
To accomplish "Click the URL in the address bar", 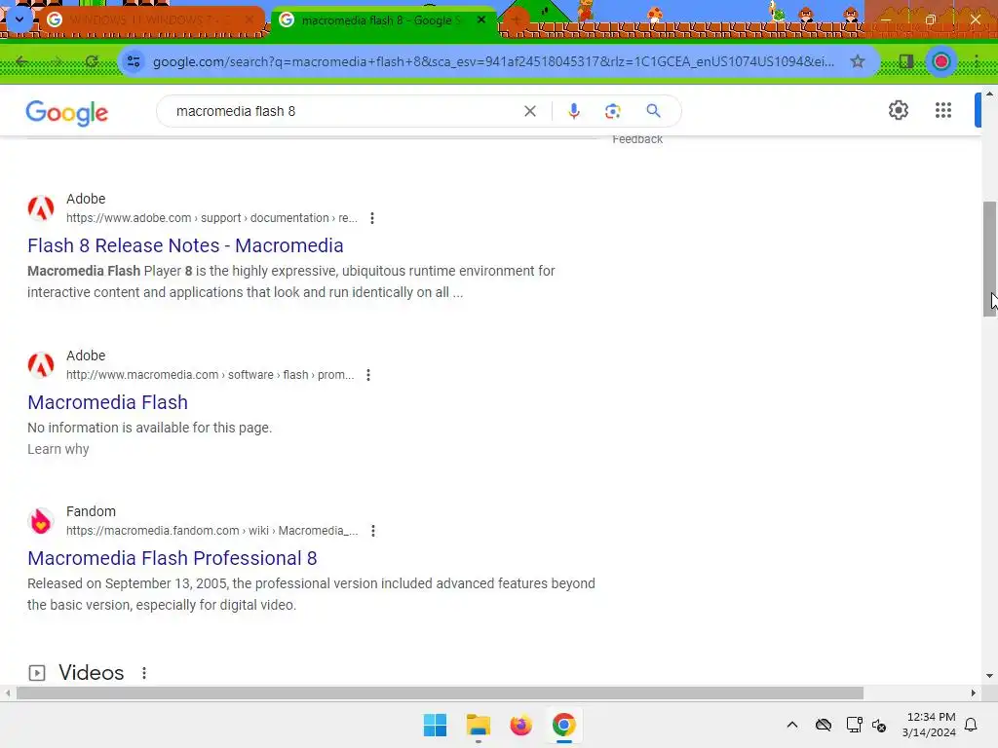I will pyautogui.click(x=493, y=61).
